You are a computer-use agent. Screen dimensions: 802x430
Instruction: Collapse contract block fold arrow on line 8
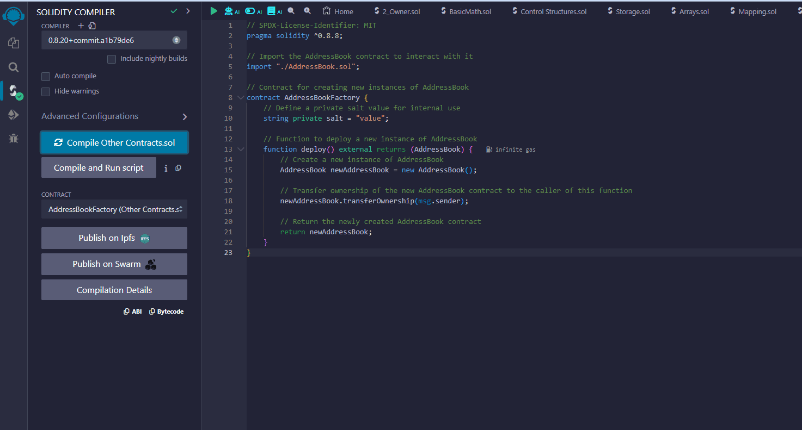point(241,98)
